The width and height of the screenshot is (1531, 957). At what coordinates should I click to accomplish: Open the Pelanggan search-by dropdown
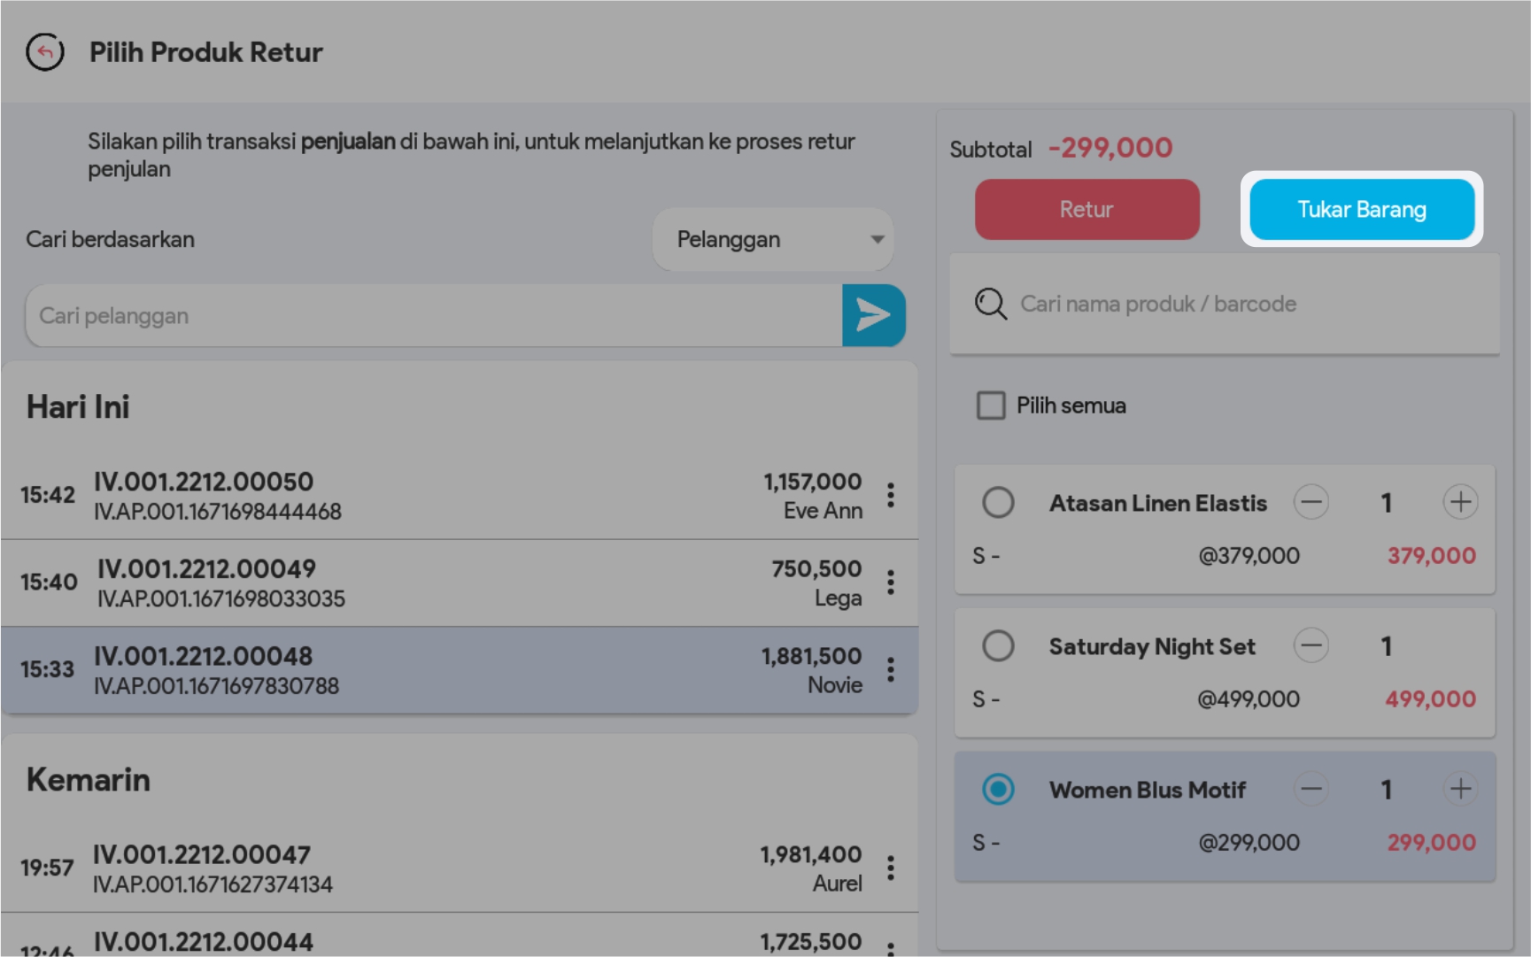pos(772,239)
